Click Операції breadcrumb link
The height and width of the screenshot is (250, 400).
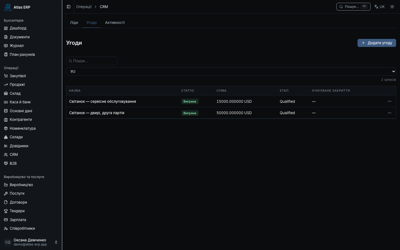click(84, 7)
